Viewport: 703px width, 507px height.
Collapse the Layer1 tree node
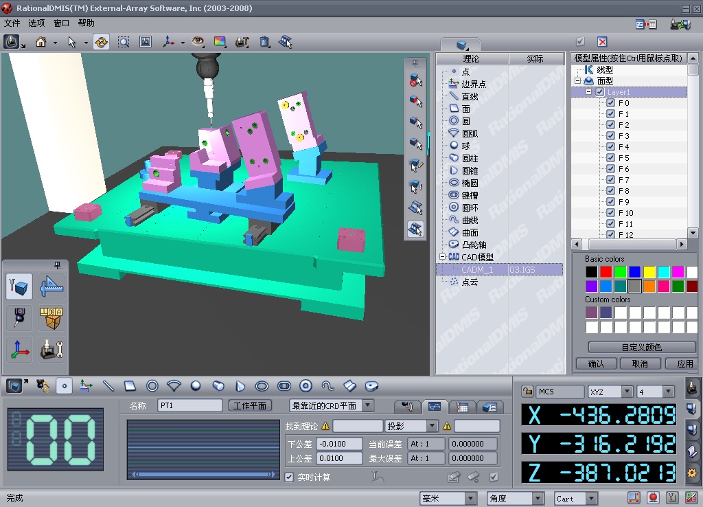pos(588,92)
